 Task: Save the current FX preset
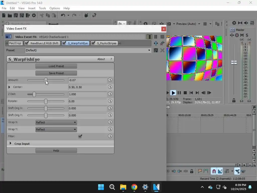point(156,50)
